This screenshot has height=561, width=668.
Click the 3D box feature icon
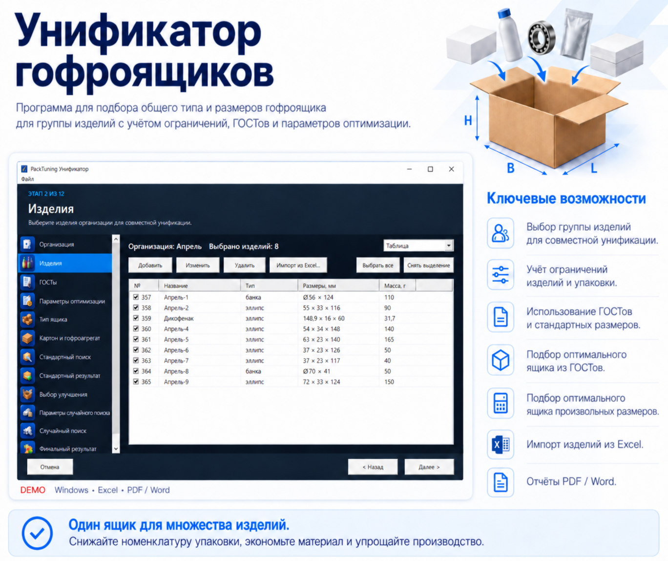click(500, 360)
